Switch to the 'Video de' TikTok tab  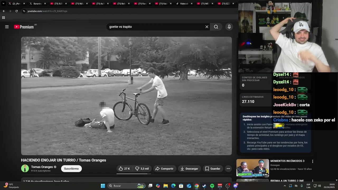pos(184,4)
